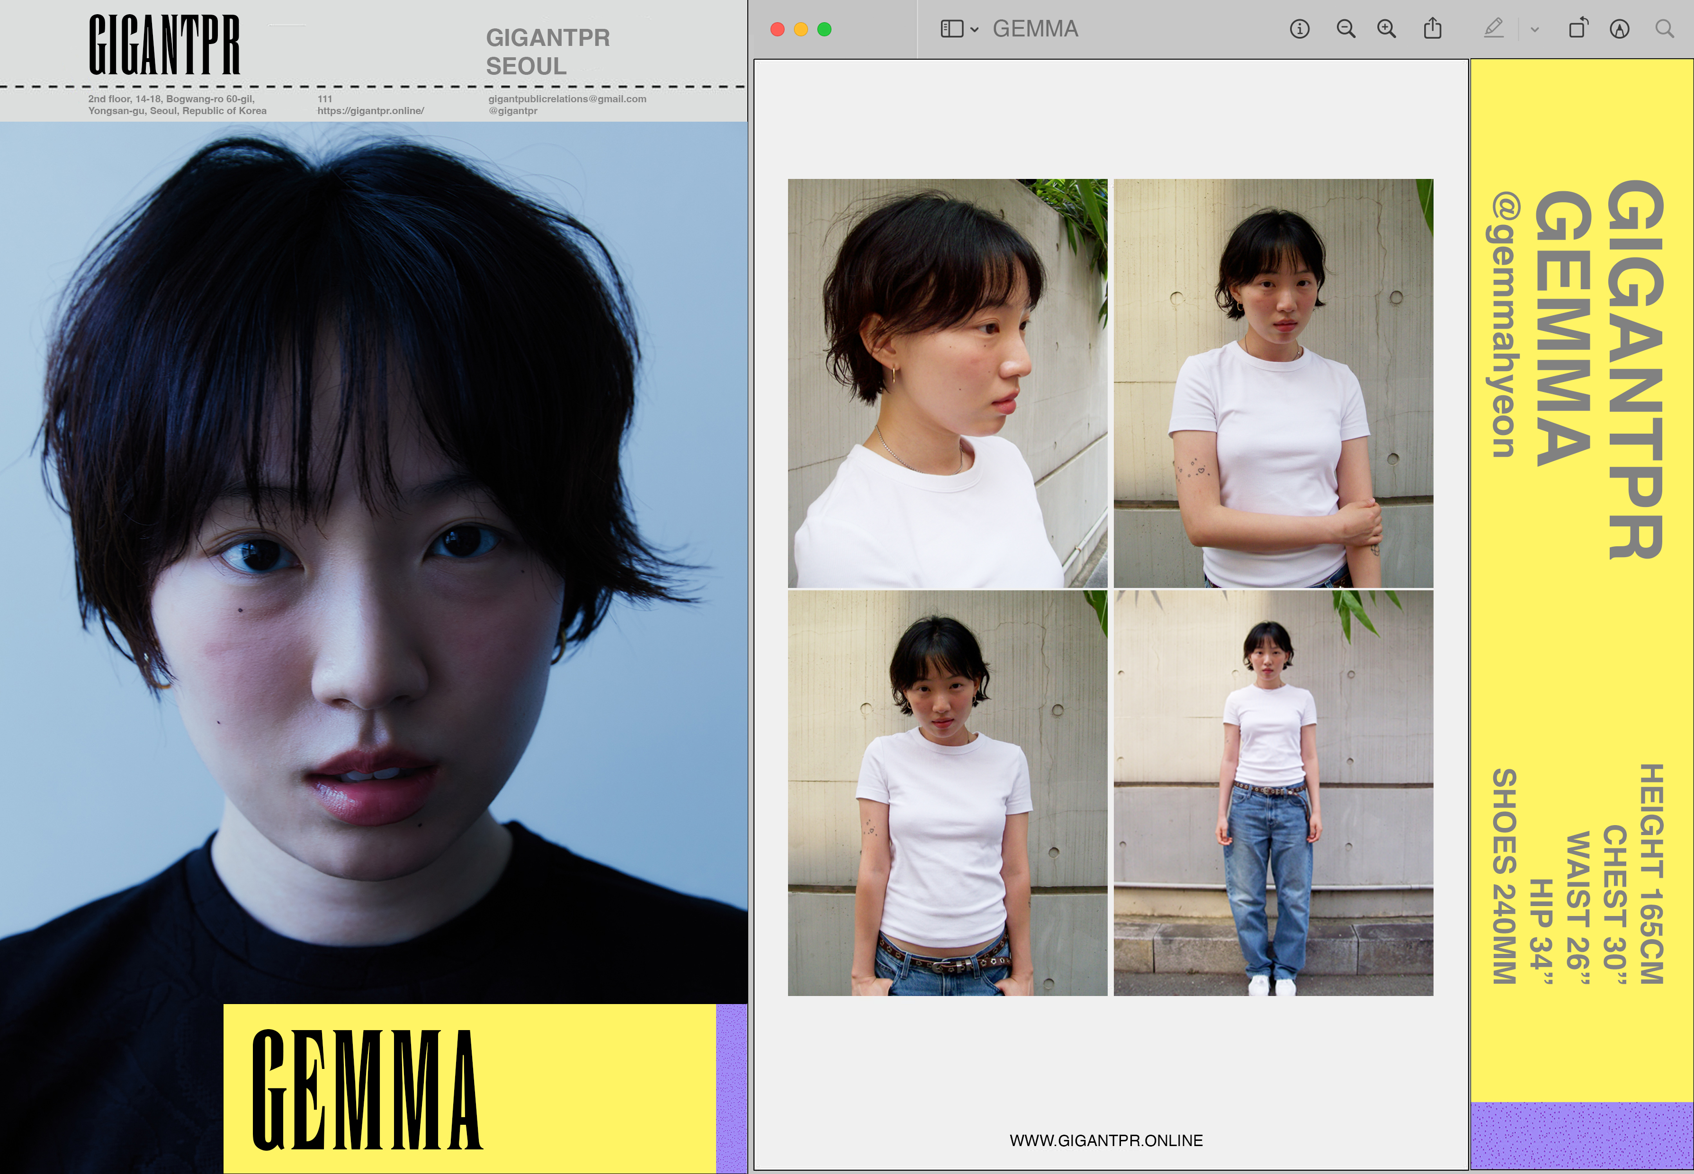
Task: Click the gigantpublicrelations@gmail.com email address
Action: [566, 98]
